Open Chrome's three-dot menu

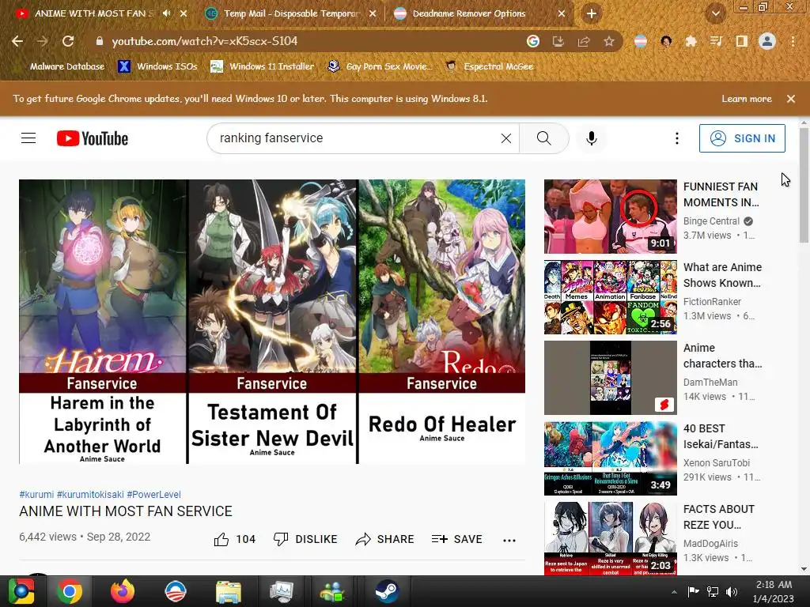pyautogui.click(x=793, y=41)
